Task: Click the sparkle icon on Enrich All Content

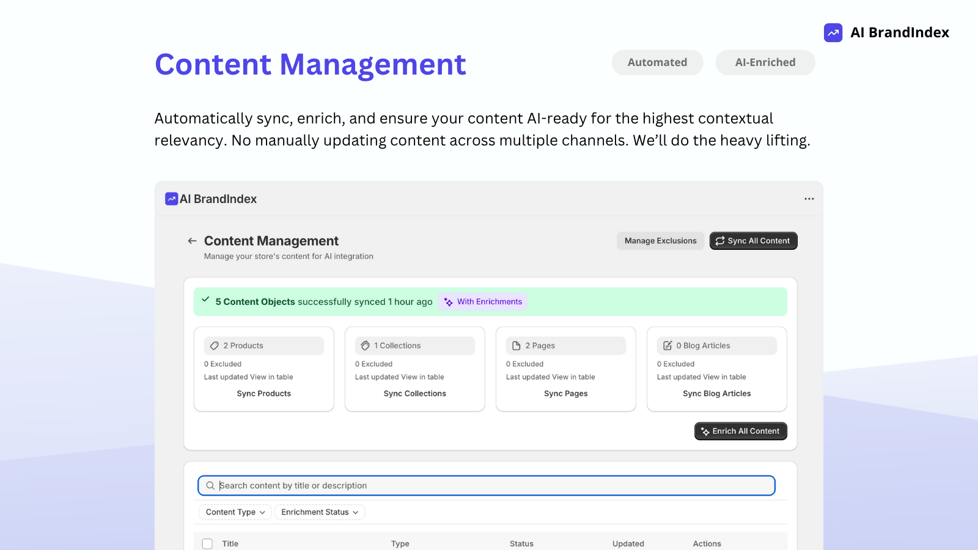Action: [704, 431]
